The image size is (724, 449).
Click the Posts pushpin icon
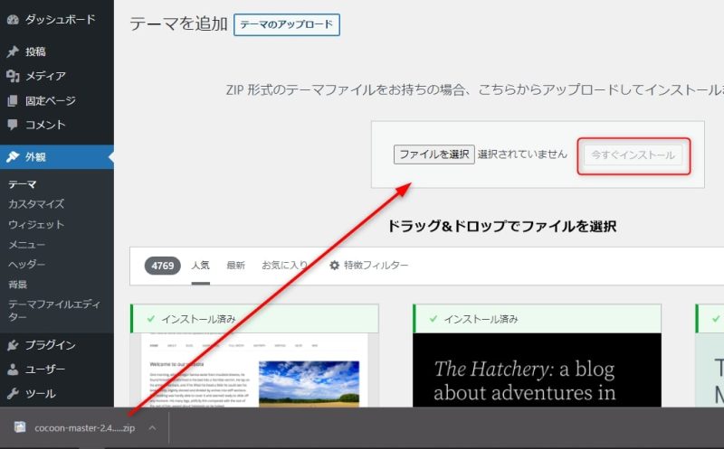(x=13, y=52)
